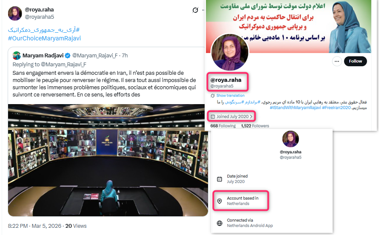Open the #FreeIran2020 hashtag link
Screen dimensions: 379x235
pos(336,108)
